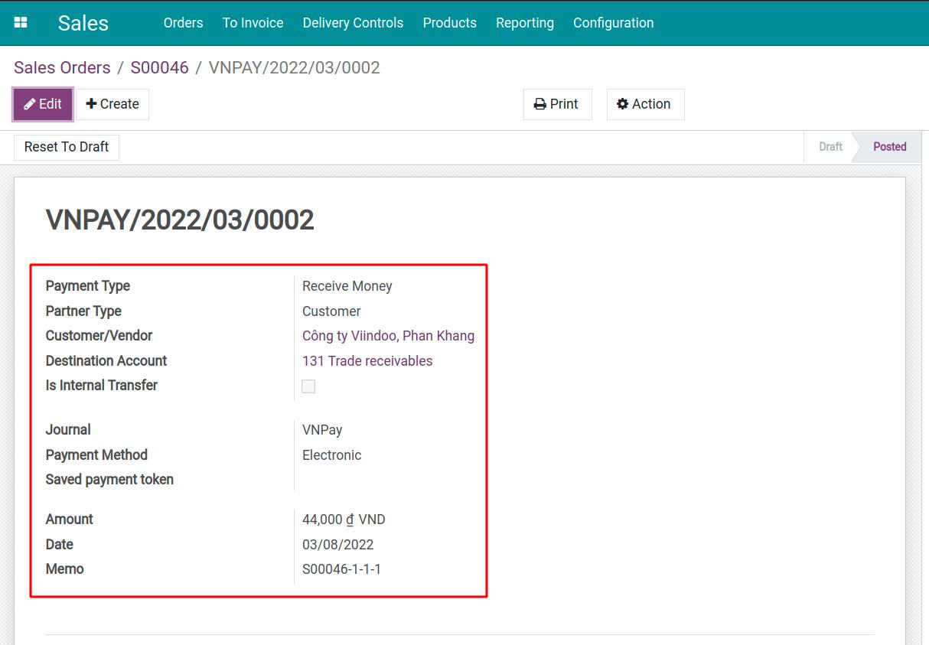Go to Sales Orders breadcrumb
Image resolution: width=929 pixels, height=645 pixels.
click(x=62, y=67)
